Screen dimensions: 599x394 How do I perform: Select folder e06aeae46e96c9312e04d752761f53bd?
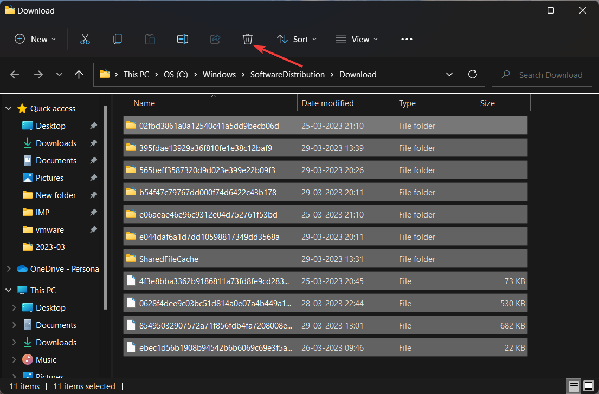325,215
